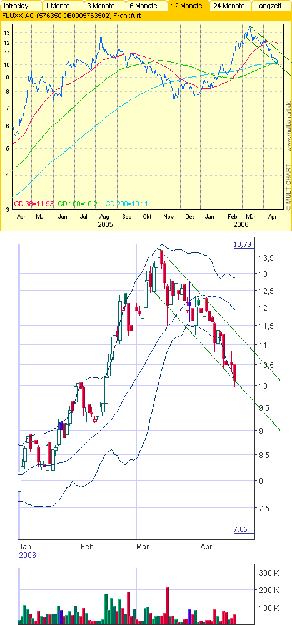
Task: Open the Langzeit tab
Action: [x=273, y=6]
